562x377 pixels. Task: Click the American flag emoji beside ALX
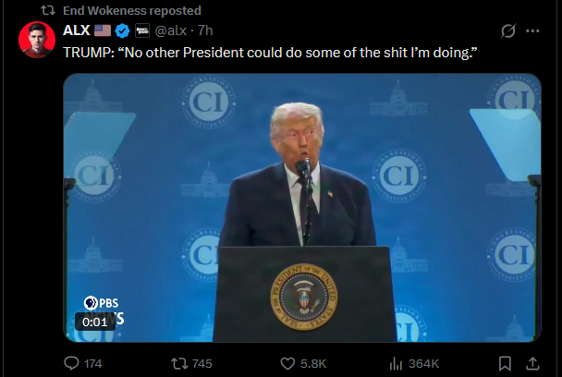click(x=103, y=30)
